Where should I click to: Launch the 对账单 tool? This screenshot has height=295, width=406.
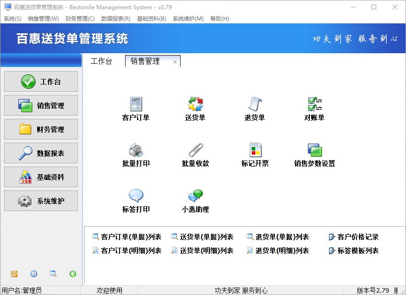314,108
